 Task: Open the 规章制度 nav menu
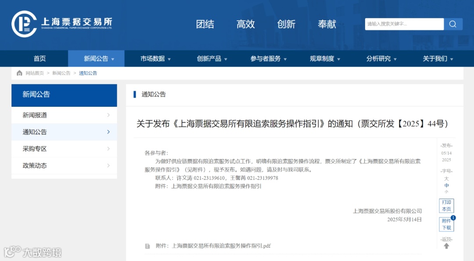pyautogui.click(x=322, y=58)
